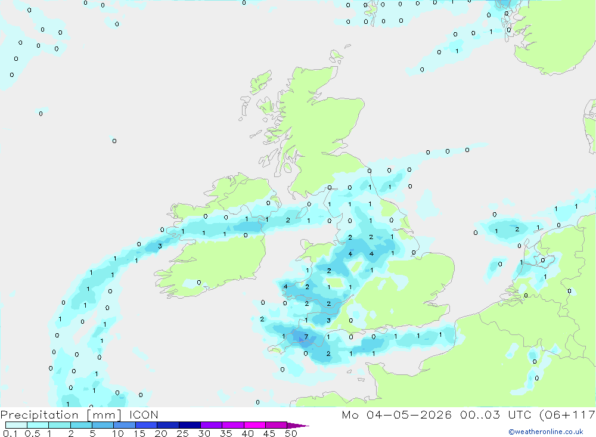This screenshot has width=596, height=437.
Task: Click the '(06+117' forecast run text
Action: (567, 415)
